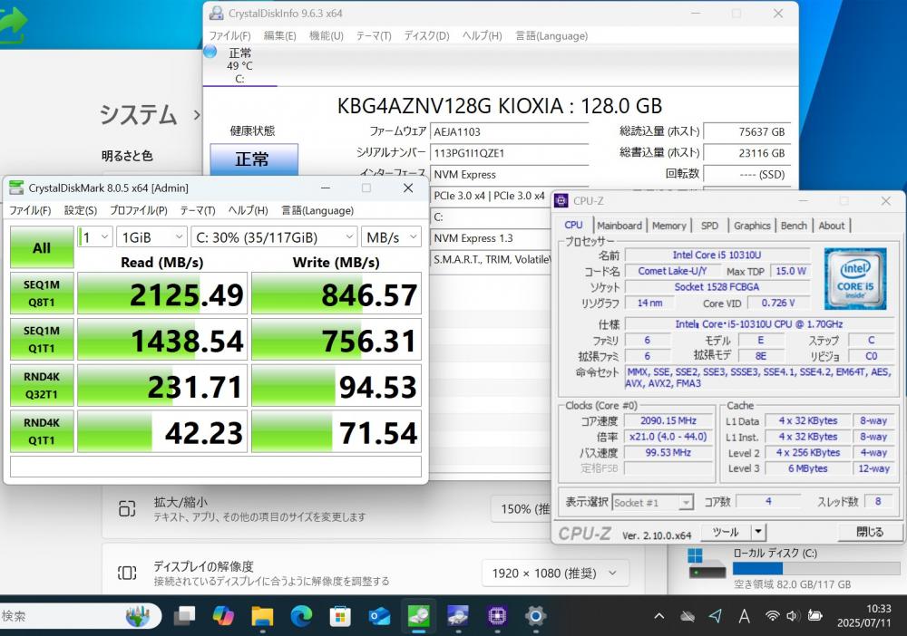
Task: Click the CPU-Z title bar app icon
Action: [x=561, y=200]
